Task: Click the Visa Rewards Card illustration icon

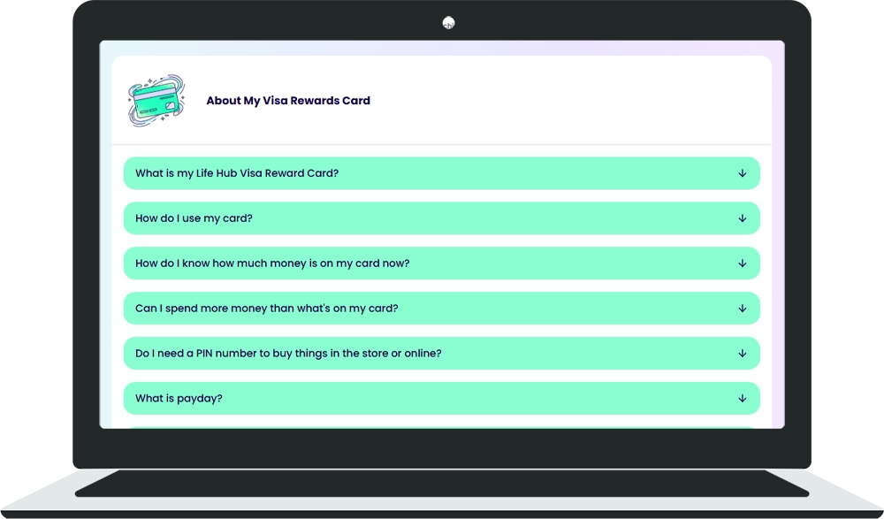Action: (x=156, y=101)
